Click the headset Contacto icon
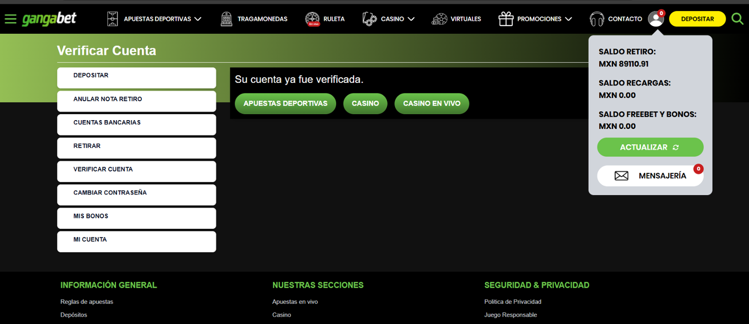 coord(597,19)
